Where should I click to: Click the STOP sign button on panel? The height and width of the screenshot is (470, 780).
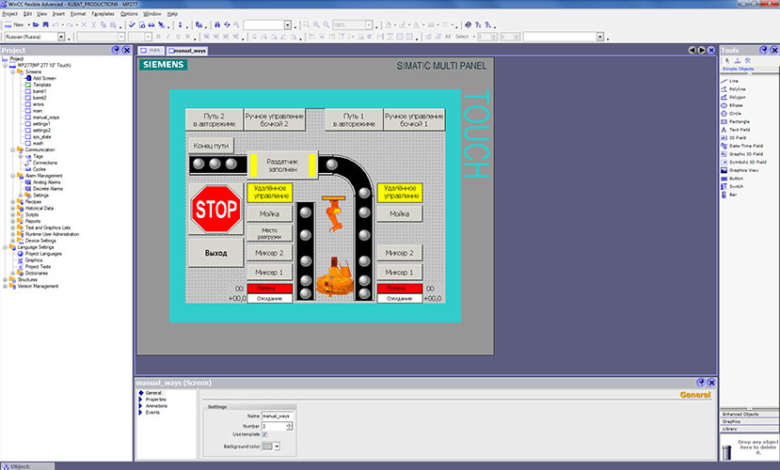[x=215, y=210]
